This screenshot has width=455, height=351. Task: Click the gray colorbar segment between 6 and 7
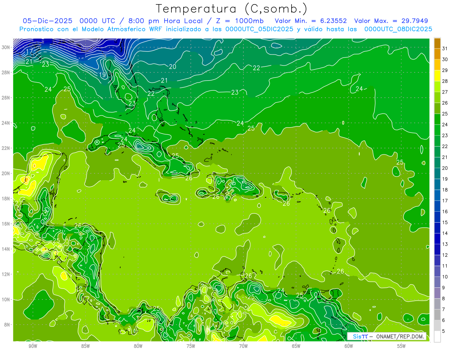coord(437,315)
